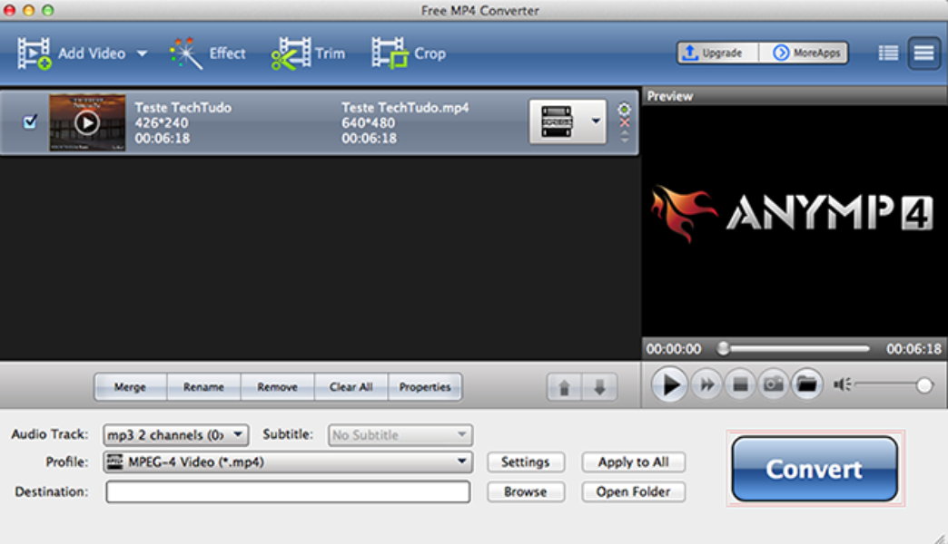Uncheck the Teste TechTudo video checkbox
This screenshot has width=948, height=544.
tap(30, 121)
